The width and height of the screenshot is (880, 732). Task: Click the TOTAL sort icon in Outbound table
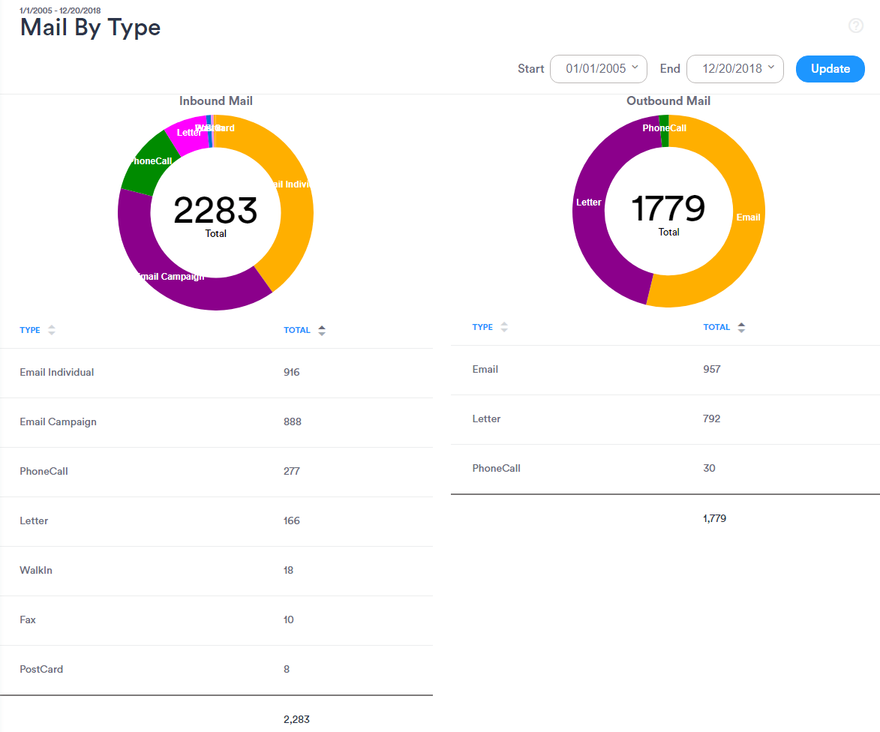(x=741, y=326)
